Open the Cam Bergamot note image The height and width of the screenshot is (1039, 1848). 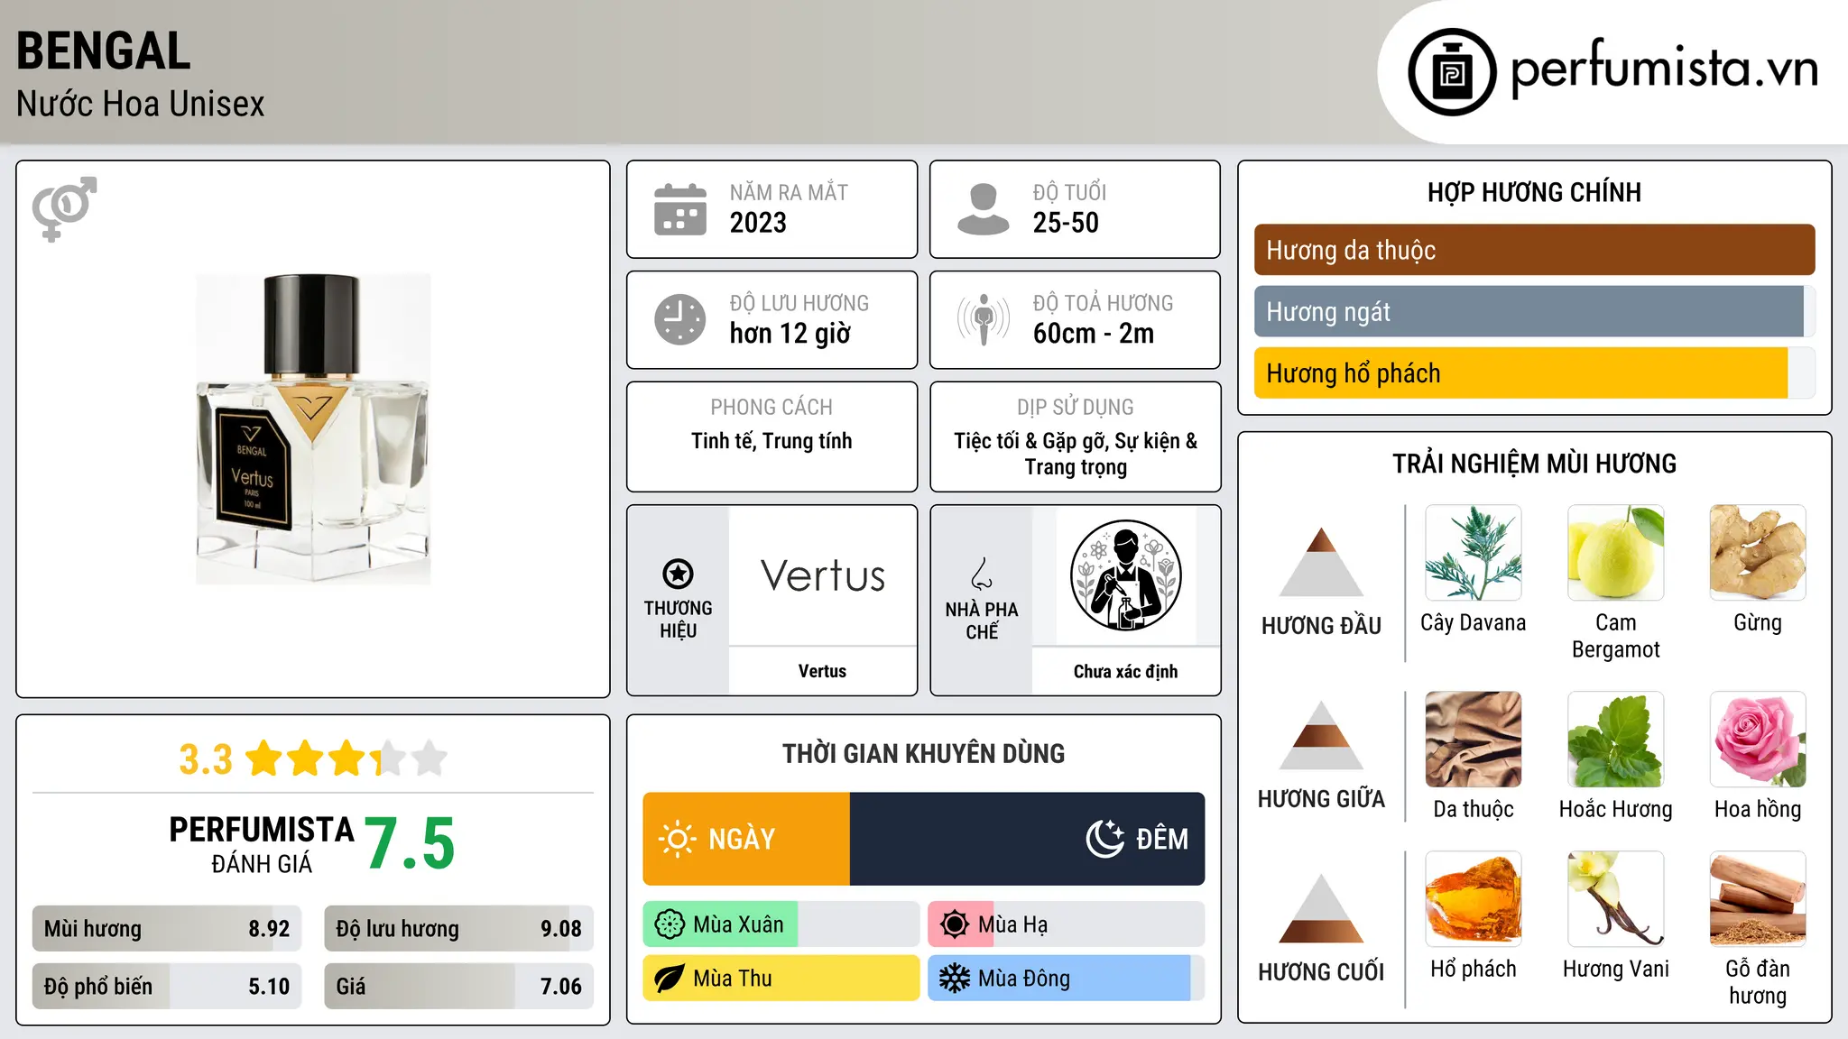(x=1616, y=553)
